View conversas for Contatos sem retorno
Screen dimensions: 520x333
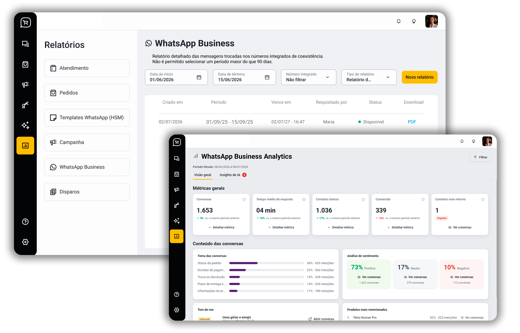click(x=460, y=227)
